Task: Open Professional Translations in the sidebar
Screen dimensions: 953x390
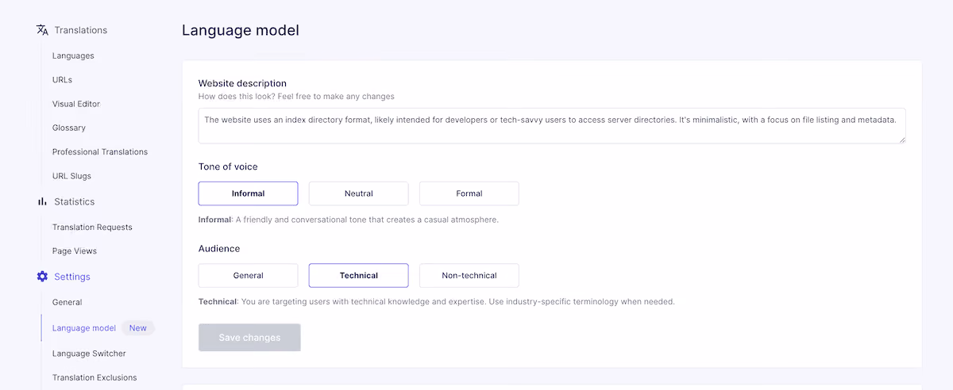Action: point(100,151)
